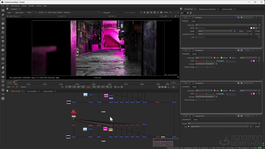Float the Multiply1 properties panel
This screenshot has height=149, width=265.
coord(258,17)
